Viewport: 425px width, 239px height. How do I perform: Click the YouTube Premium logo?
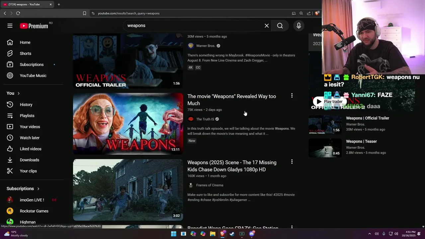(x=34, y=26)
